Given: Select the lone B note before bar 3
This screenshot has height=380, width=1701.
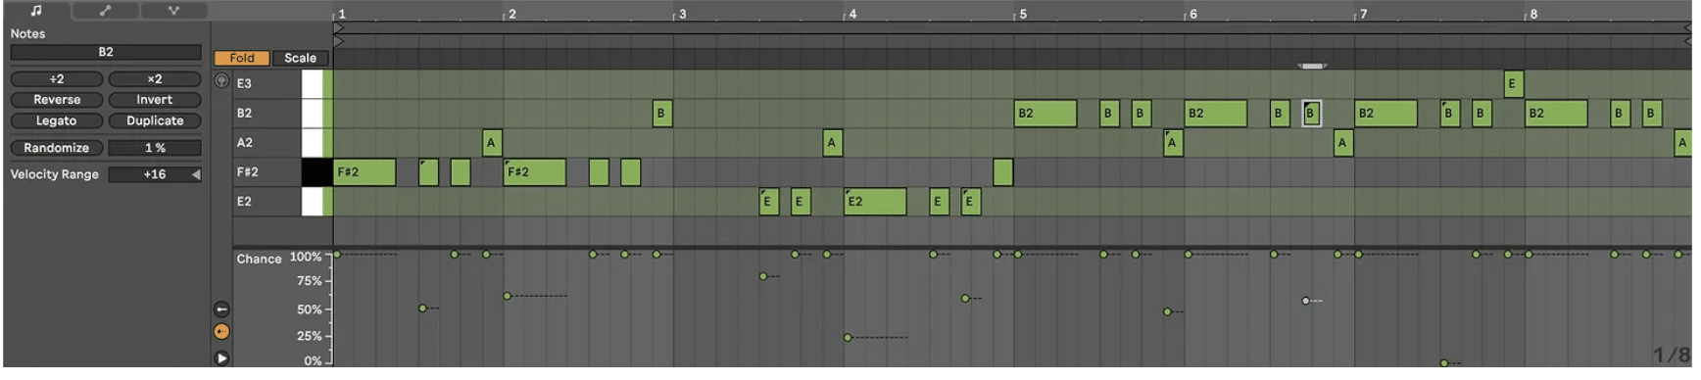Looking at the screenshot, I should 662,114.
